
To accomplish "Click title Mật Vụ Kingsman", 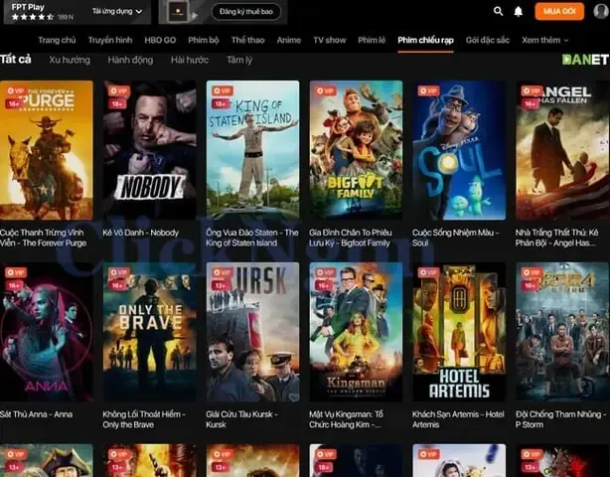I will 347,419.
